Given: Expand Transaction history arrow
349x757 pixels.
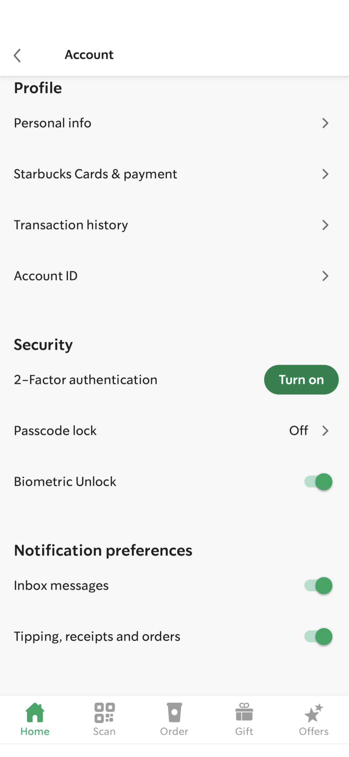Looking at the screenshot, I should [325, 225].
